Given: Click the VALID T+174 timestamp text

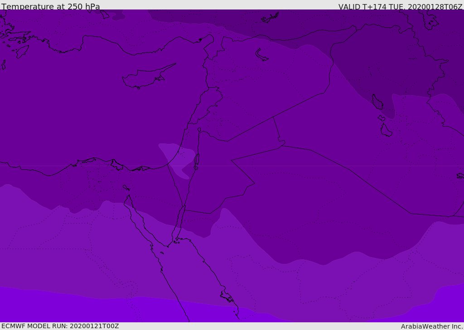Looking at the screenshot, I should (400, 7).
